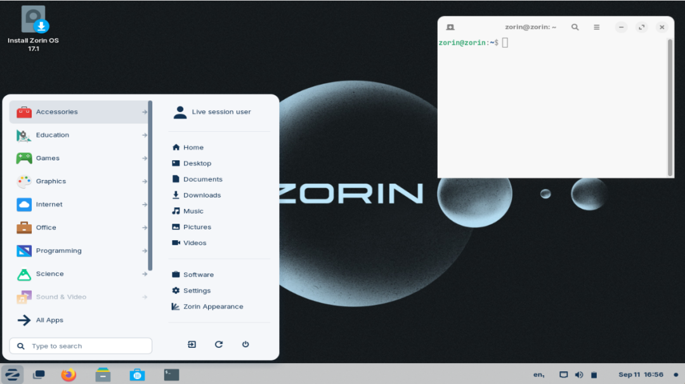Click the restart icon in the menu

219,344
